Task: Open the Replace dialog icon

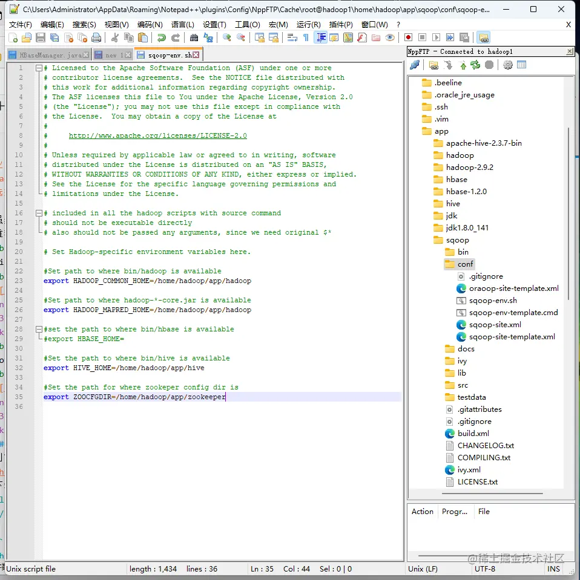Action: point(208,37)
